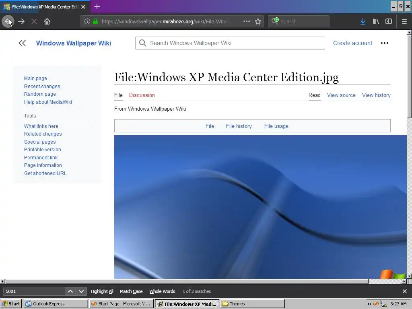Open Related changes tool
Viewport: 412px width, 309px height.
click(x=43, y=134)
